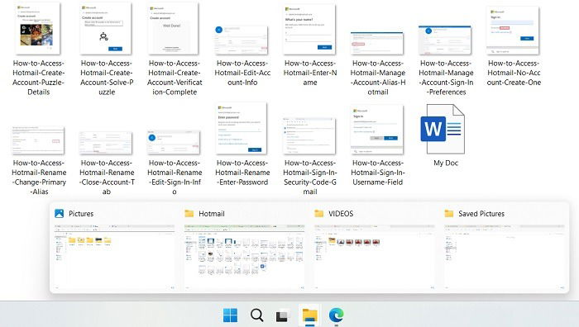Click the Pictures icon in the preview header
The image size is (579, 327).
[x=59, y=213]
